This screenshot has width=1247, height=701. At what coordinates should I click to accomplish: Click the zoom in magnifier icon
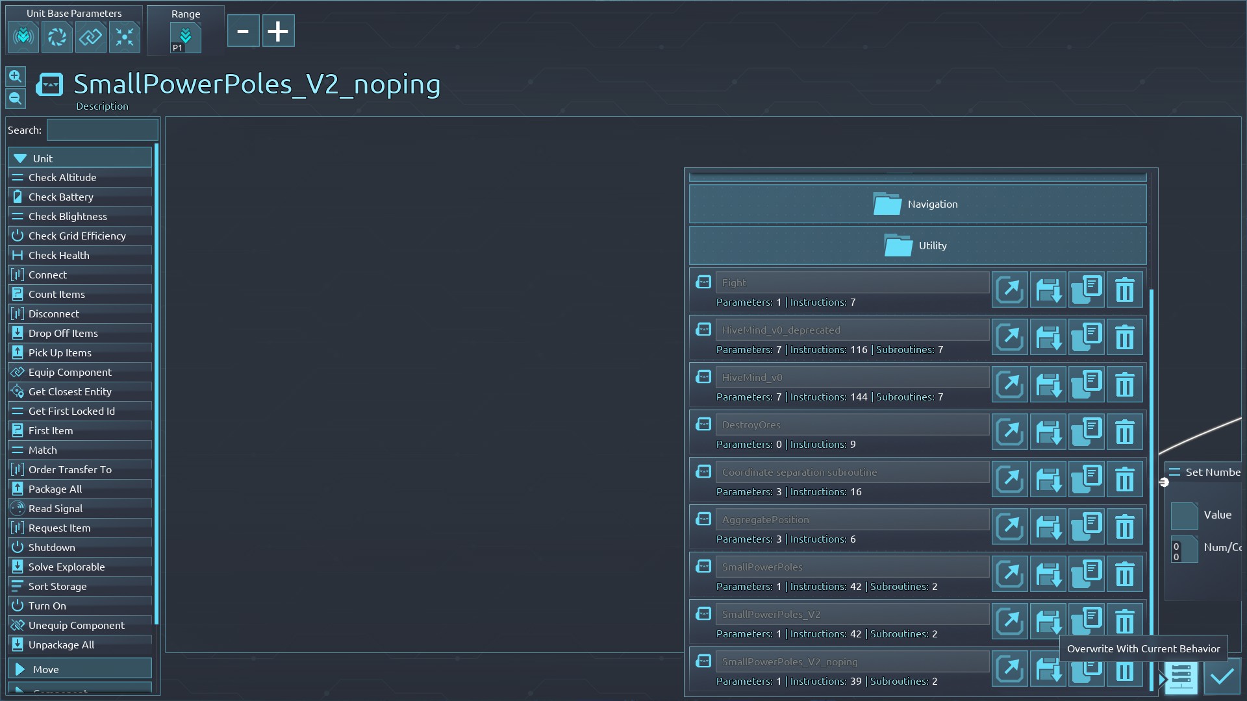(16, 77)
